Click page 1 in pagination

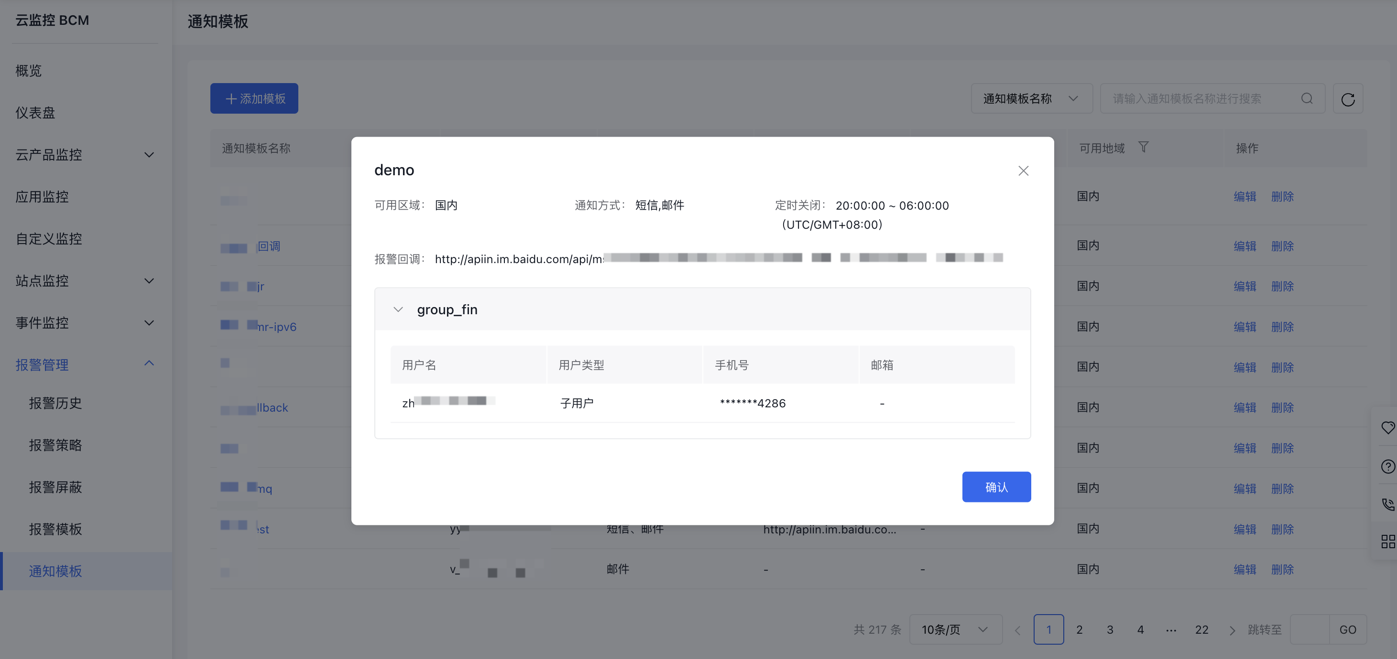[x=1048, y=630]
